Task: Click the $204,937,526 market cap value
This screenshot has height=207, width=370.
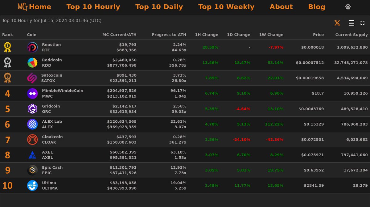Action: [x=122, y=91]
